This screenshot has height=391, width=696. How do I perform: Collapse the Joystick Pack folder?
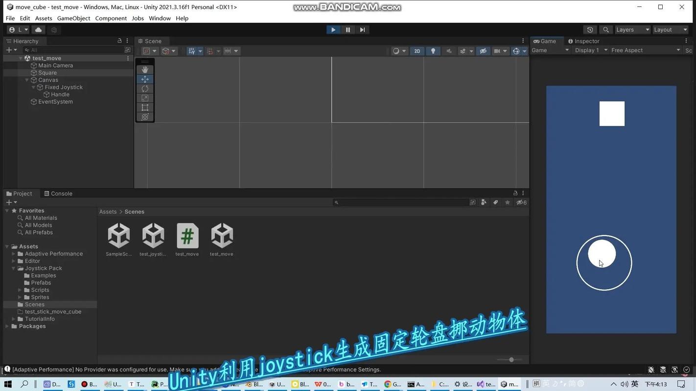pyautogui.click(x=14, y=268)
